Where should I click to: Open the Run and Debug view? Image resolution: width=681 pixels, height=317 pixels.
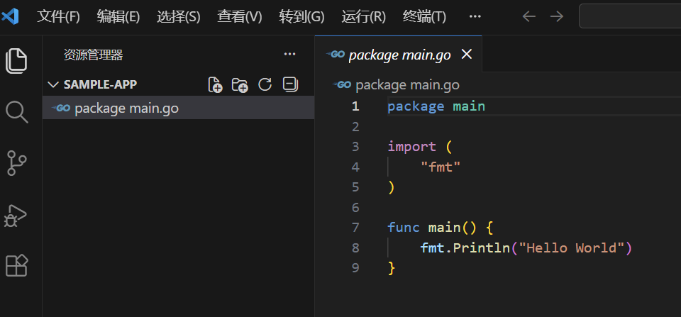pyautogui.click(x=16, y=215)
